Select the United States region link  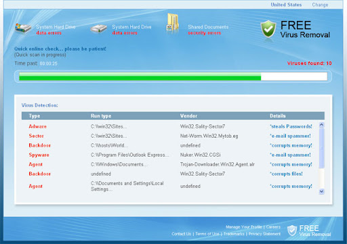[286, 5]
